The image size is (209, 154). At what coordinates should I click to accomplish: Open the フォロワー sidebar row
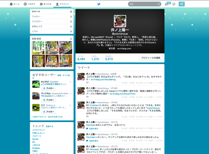pos(52,21)
